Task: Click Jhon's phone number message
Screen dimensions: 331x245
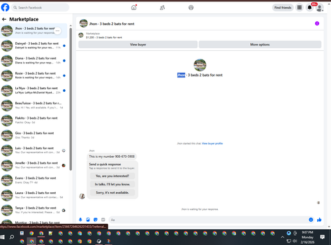Action: (x=112, y=157)
